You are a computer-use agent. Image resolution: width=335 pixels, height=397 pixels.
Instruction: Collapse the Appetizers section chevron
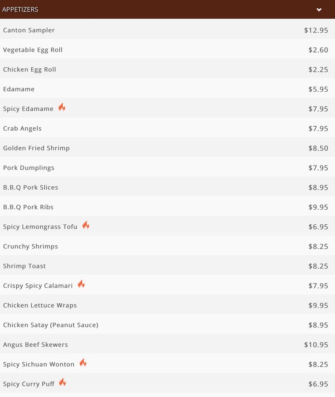[x=319, y=10]
